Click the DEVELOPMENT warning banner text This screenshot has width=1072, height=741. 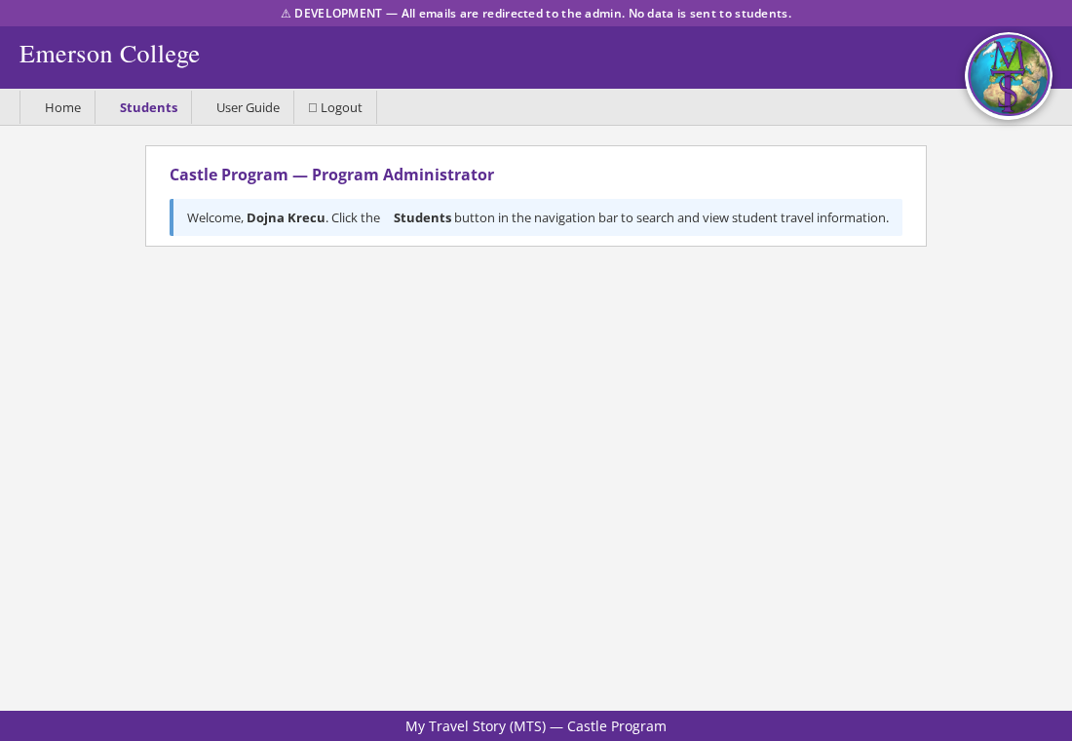(x=536, y=13)
